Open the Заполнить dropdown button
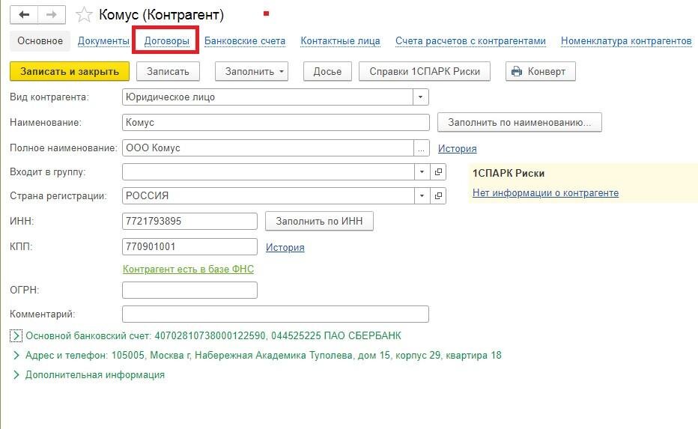Image resolution: width=698 pixels, height=429 pixels. pyautogui.click(x=252, y=71)
